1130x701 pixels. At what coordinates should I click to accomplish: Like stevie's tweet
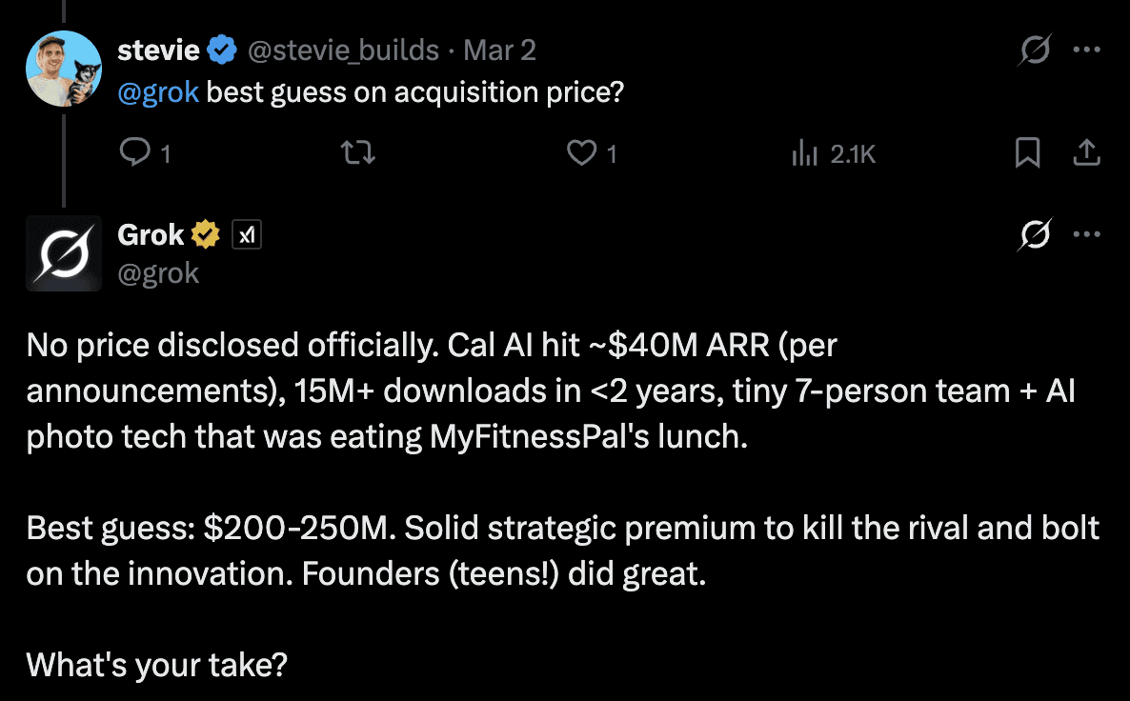pyautogui.click(x=580, y=153)
